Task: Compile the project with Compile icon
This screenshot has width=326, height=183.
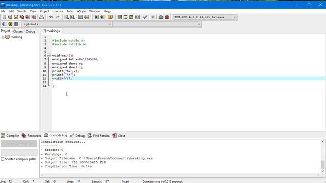Action: click(120, 17)
